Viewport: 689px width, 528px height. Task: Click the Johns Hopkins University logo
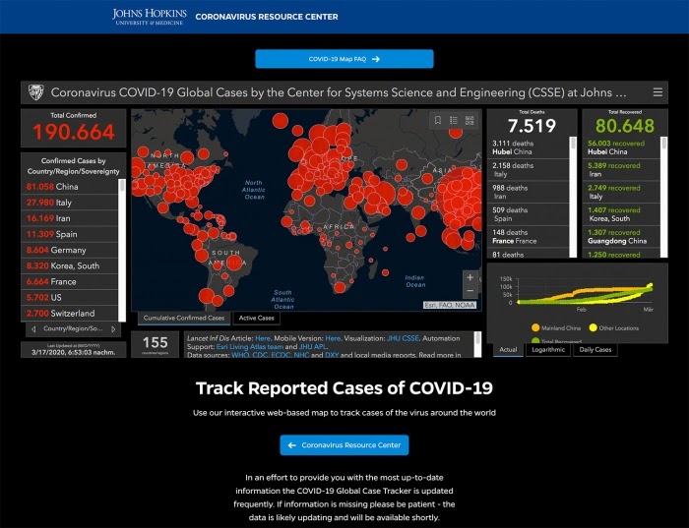[x=150, y=17]
